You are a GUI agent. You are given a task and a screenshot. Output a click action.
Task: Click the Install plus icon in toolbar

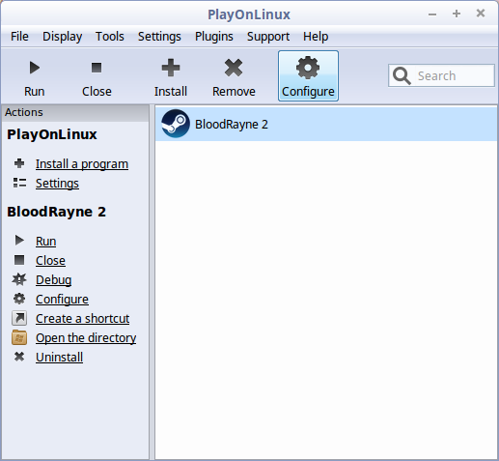[171, 68]
